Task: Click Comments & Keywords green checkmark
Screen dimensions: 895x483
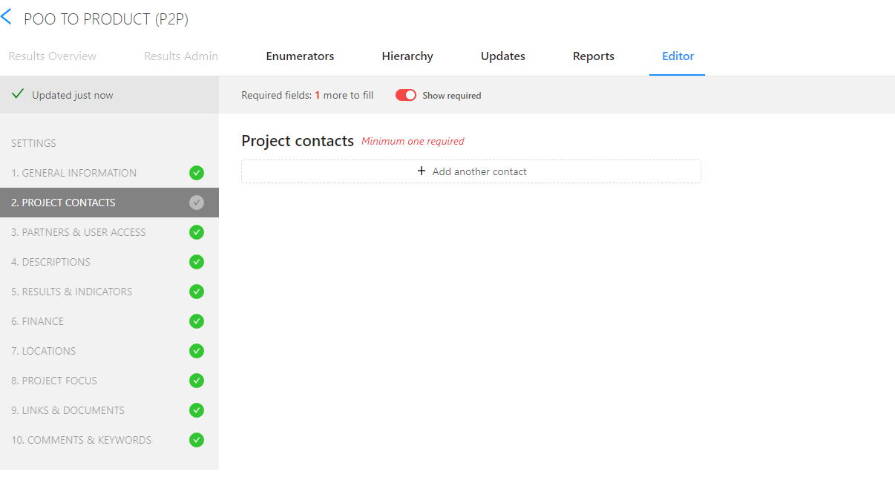Action: (197, 440)
